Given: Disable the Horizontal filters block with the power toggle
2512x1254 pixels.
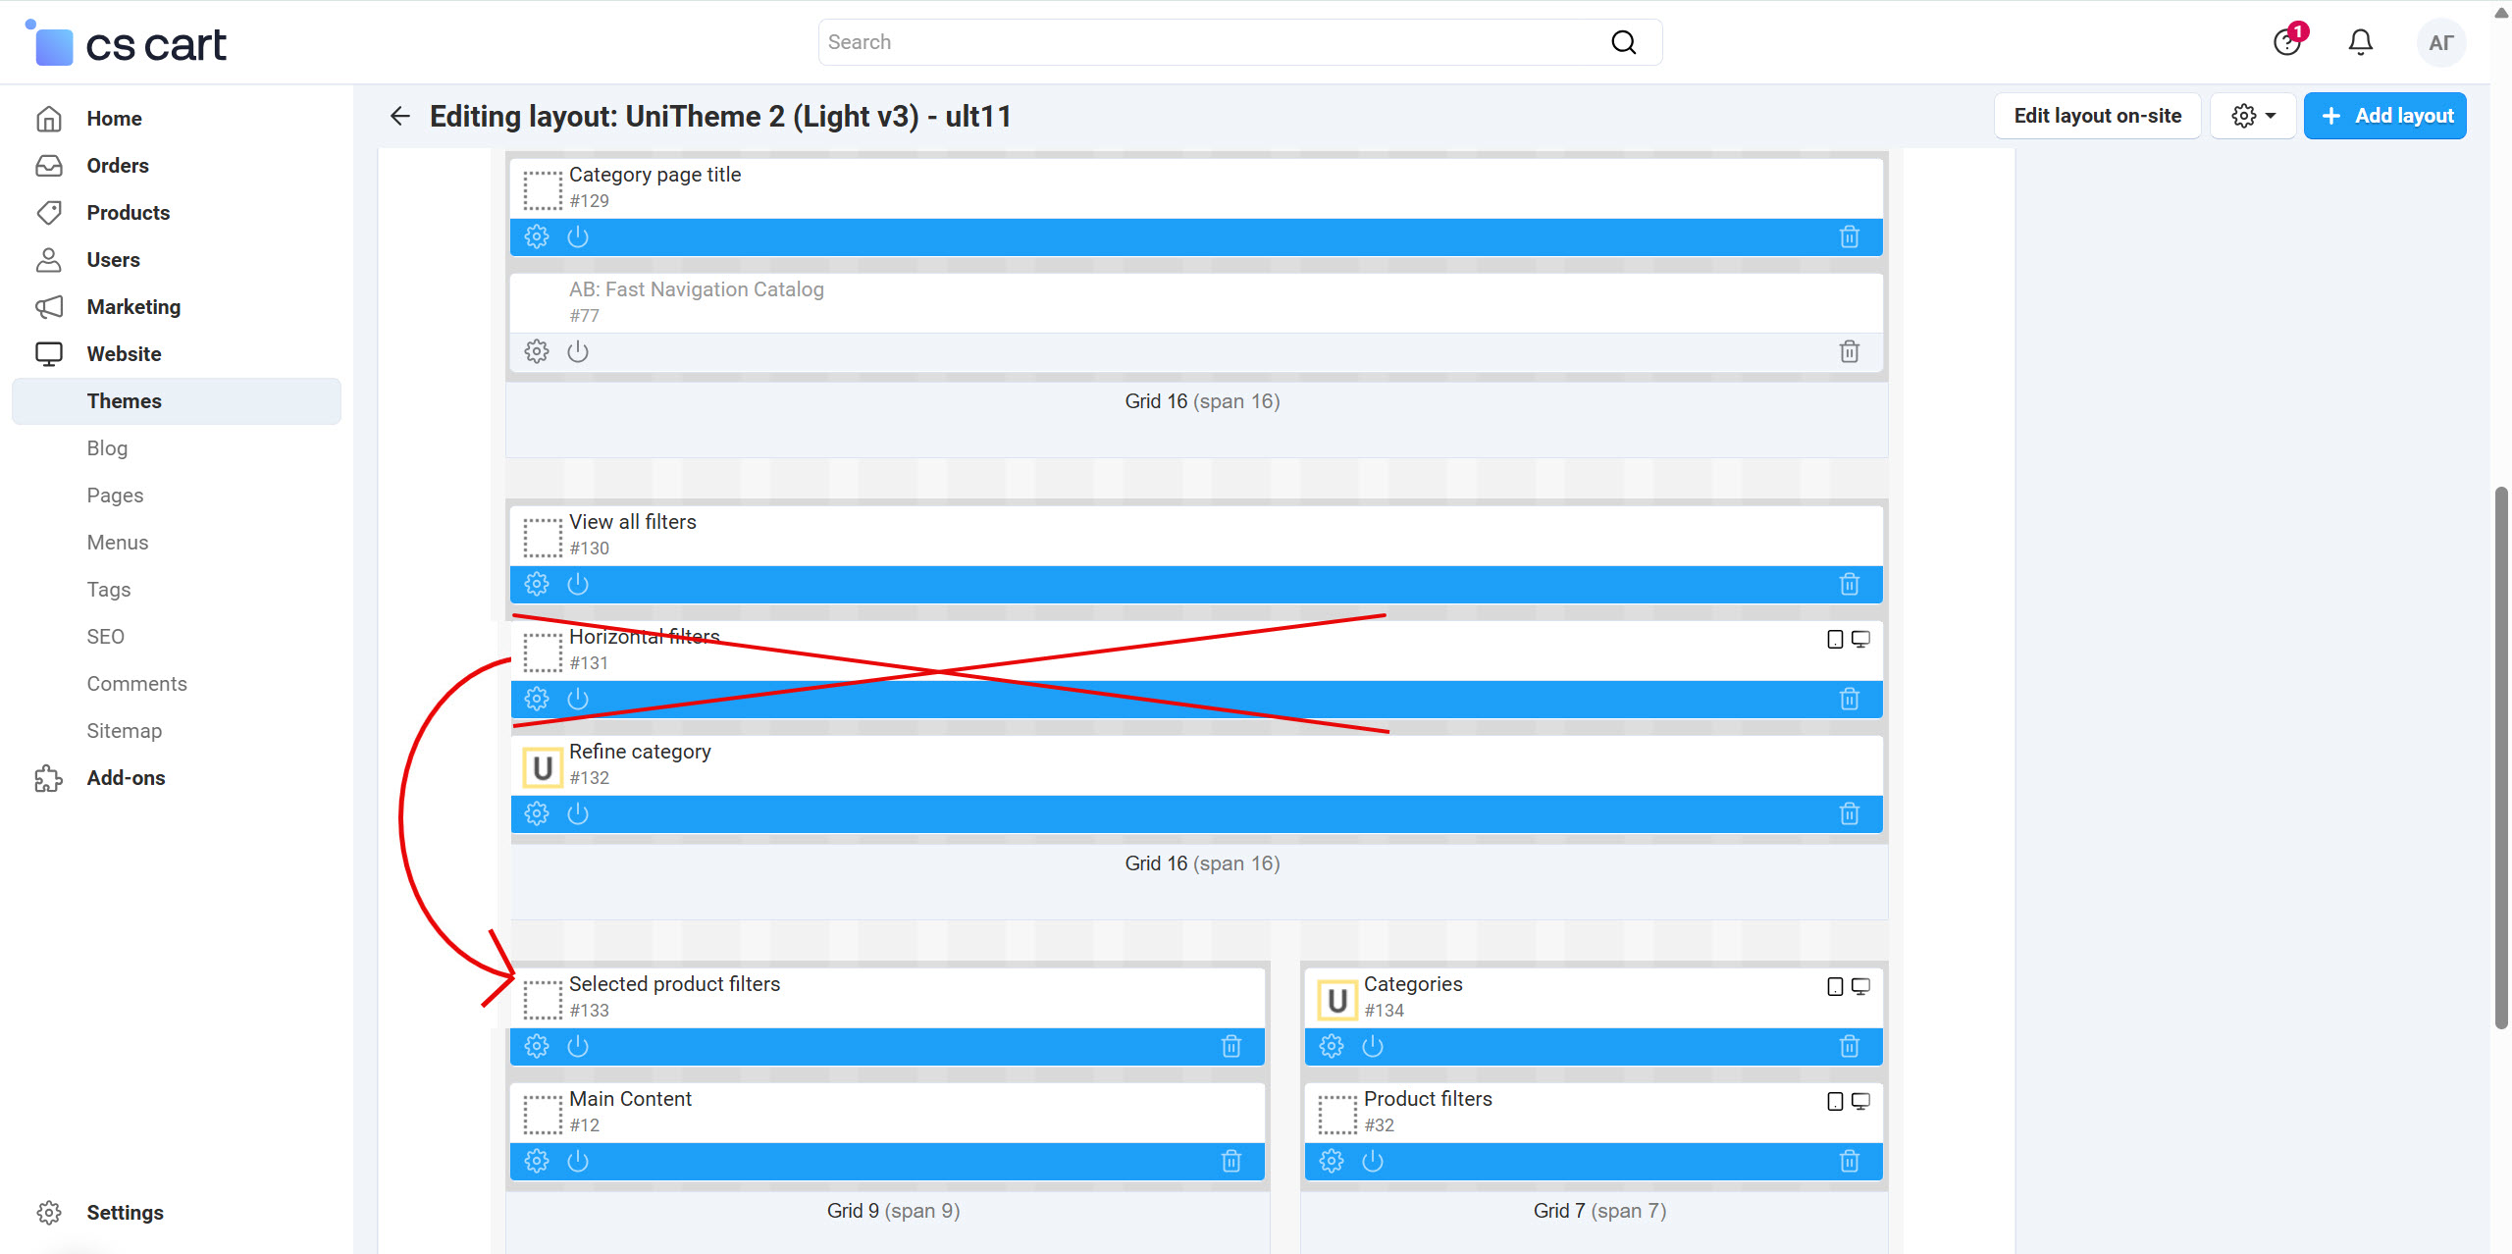Looking at the screenshot, I should pyautogui.click(x=577, y=699).
